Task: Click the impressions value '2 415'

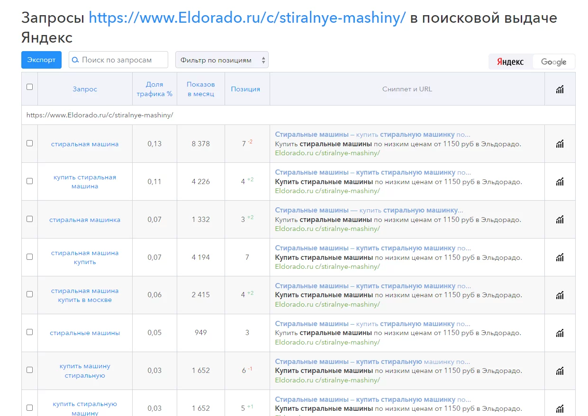Action: (x=201, y=294)
